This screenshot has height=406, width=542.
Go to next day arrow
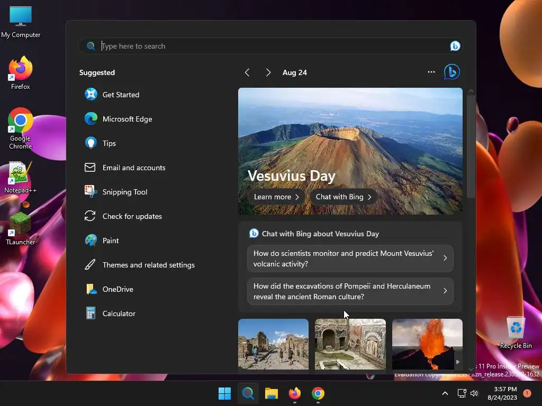click(x=268, y=72)
